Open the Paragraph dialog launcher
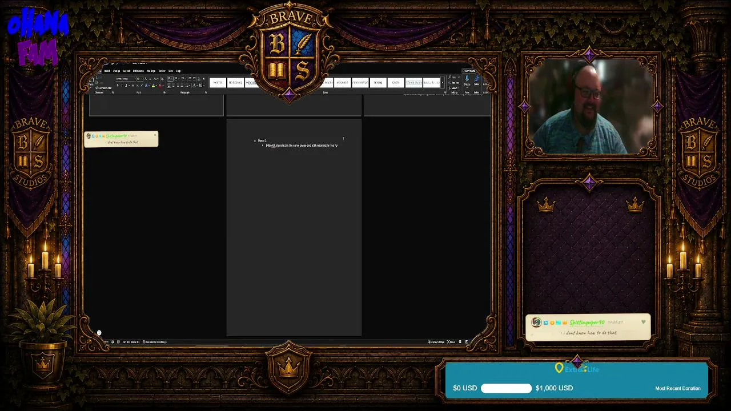 click(x=206, y=92)
